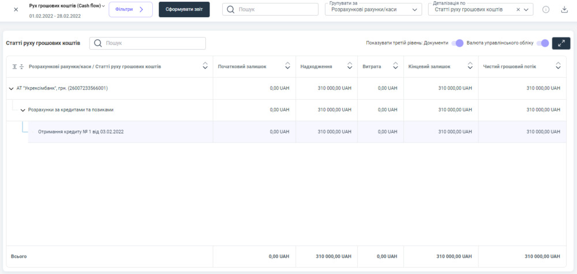Open the Деталізація по dropdown arrow
577x274 pixels.
[527, 10]
